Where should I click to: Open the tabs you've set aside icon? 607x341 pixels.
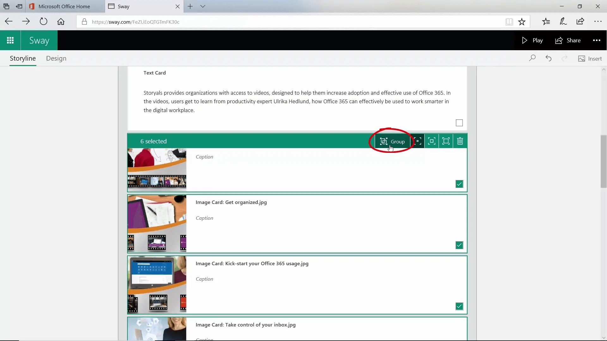point(6,6)
